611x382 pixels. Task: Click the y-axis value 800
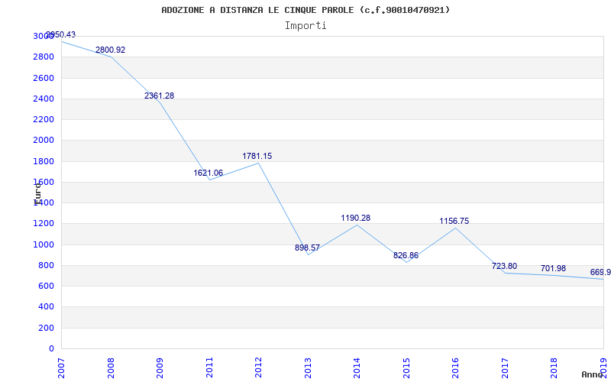tap(46, 265)
